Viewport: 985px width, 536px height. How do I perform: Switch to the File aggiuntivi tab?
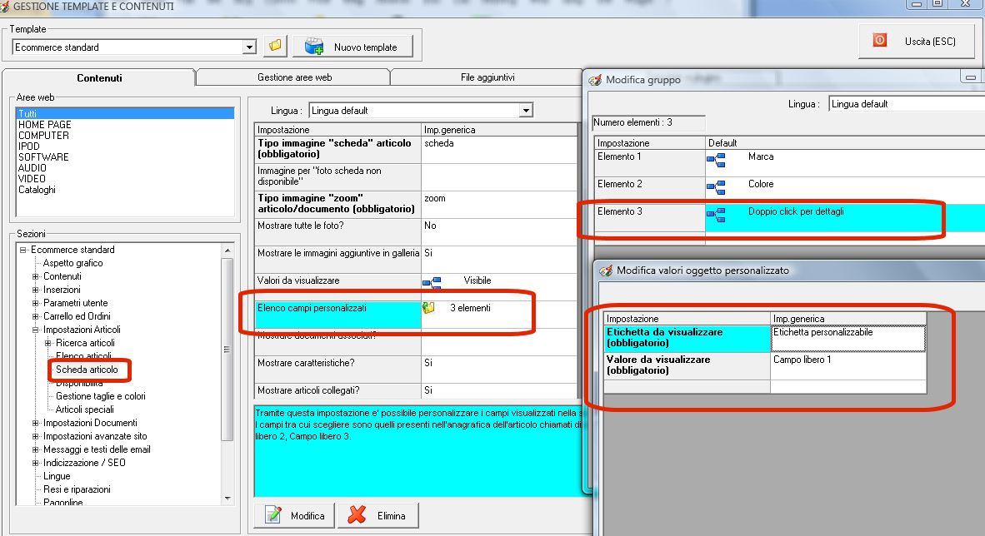(487, 77)
